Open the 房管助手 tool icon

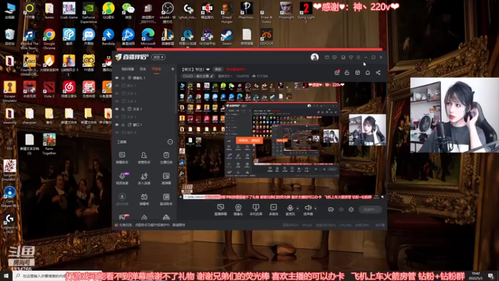pos(144,158)
